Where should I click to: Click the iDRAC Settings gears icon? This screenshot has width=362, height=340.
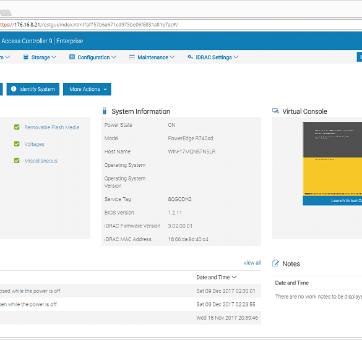(190, 57)
